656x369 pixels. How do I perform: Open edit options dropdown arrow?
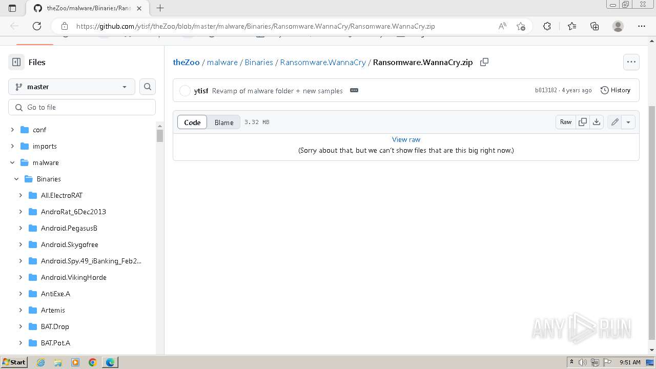628,122
